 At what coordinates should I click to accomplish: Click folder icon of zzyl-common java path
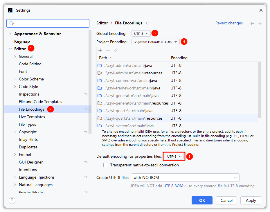point(100,81)
